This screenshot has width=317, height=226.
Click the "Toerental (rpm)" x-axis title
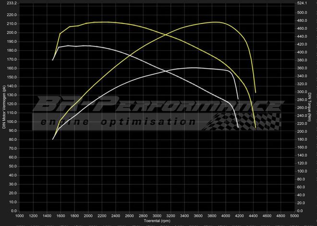tap(158, 222)
